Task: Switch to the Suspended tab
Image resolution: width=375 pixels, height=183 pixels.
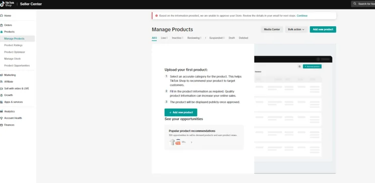Action: (217, 38)
